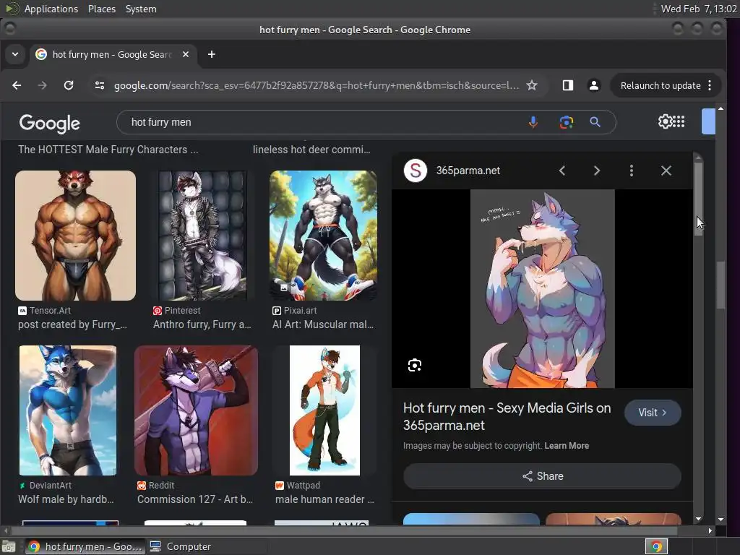Click the 365parma.net source name

468,171
